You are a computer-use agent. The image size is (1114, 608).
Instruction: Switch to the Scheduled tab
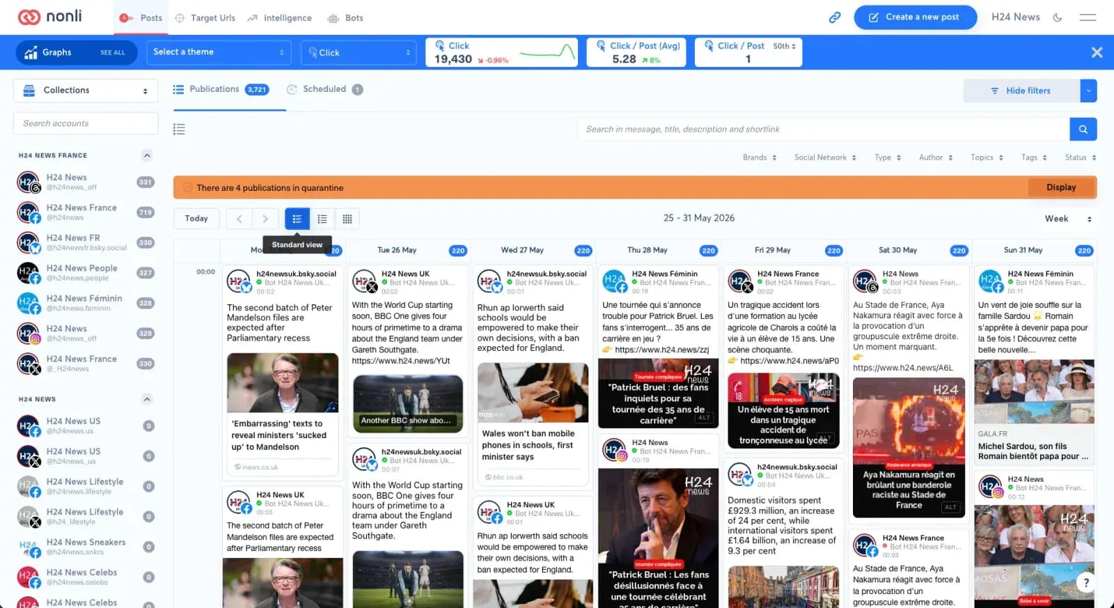pyautogui.click(x=324, y=89)
